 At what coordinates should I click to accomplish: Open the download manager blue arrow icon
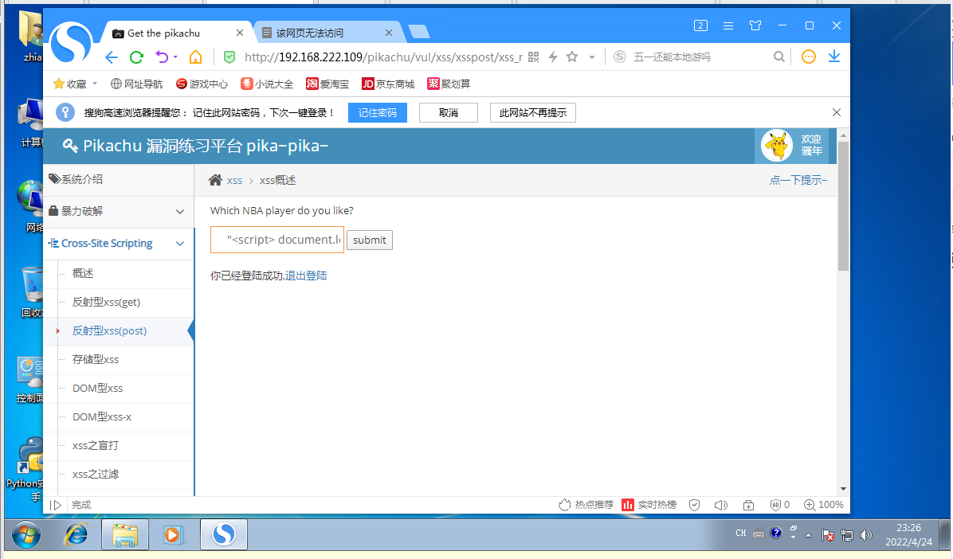coord(833,57)
